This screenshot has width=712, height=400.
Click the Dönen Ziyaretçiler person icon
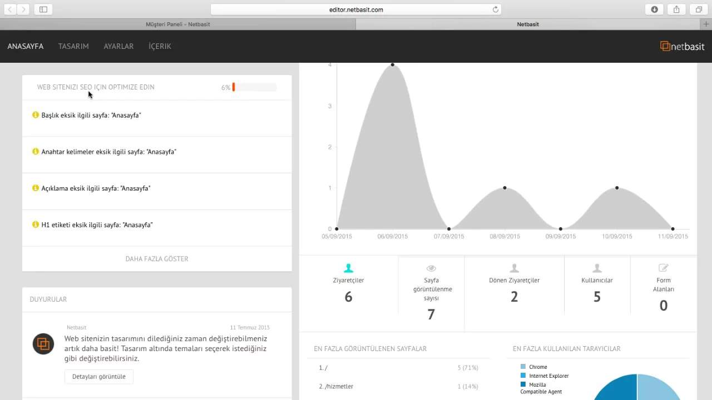[x=514, y=268]
